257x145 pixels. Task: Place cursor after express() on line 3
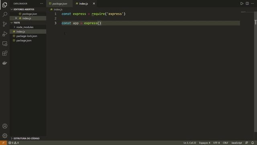coord(101,23)
